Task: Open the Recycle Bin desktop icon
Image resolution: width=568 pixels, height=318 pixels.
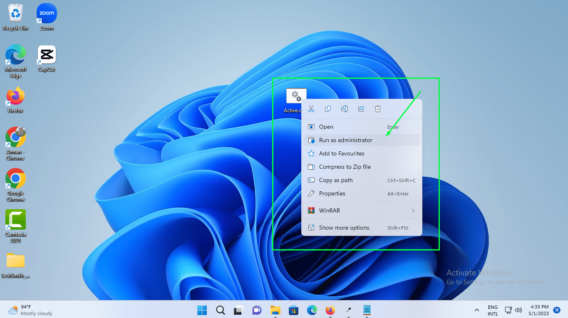Action: point(15,17)
